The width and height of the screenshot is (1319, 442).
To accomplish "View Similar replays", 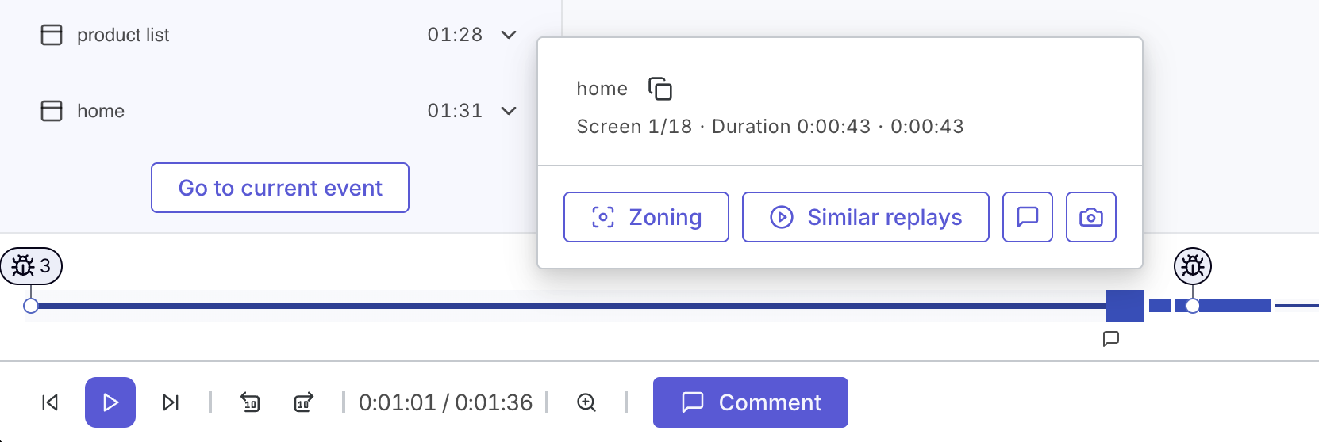I will coord(865,217).
